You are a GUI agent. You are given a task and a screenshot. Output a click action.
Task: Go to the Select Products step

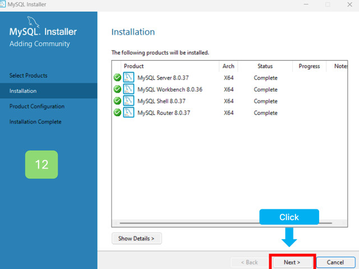coord(29,76)
